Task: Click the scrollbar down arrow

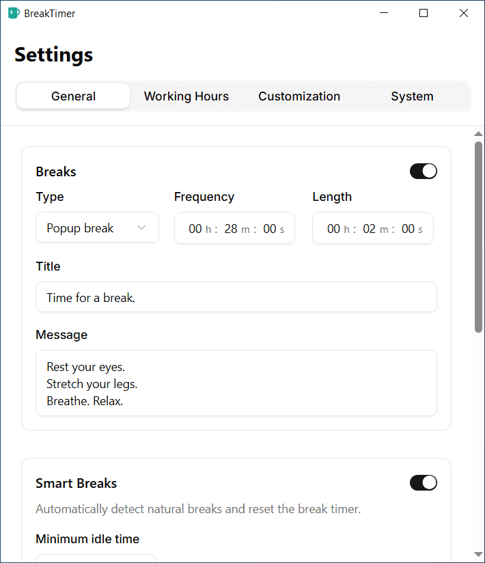Action: 478,554
